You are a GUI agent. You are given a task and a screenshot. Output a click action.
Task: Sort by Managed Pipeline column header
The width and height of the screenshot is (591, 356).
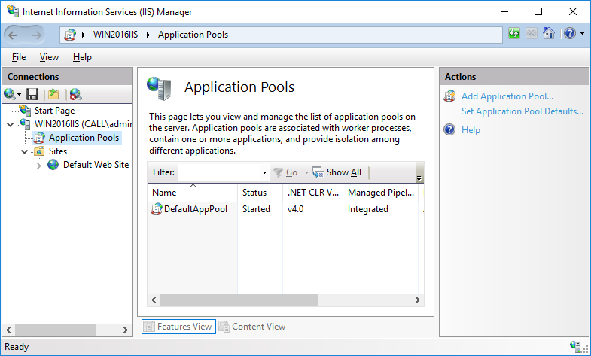click(x=381, y=193)
